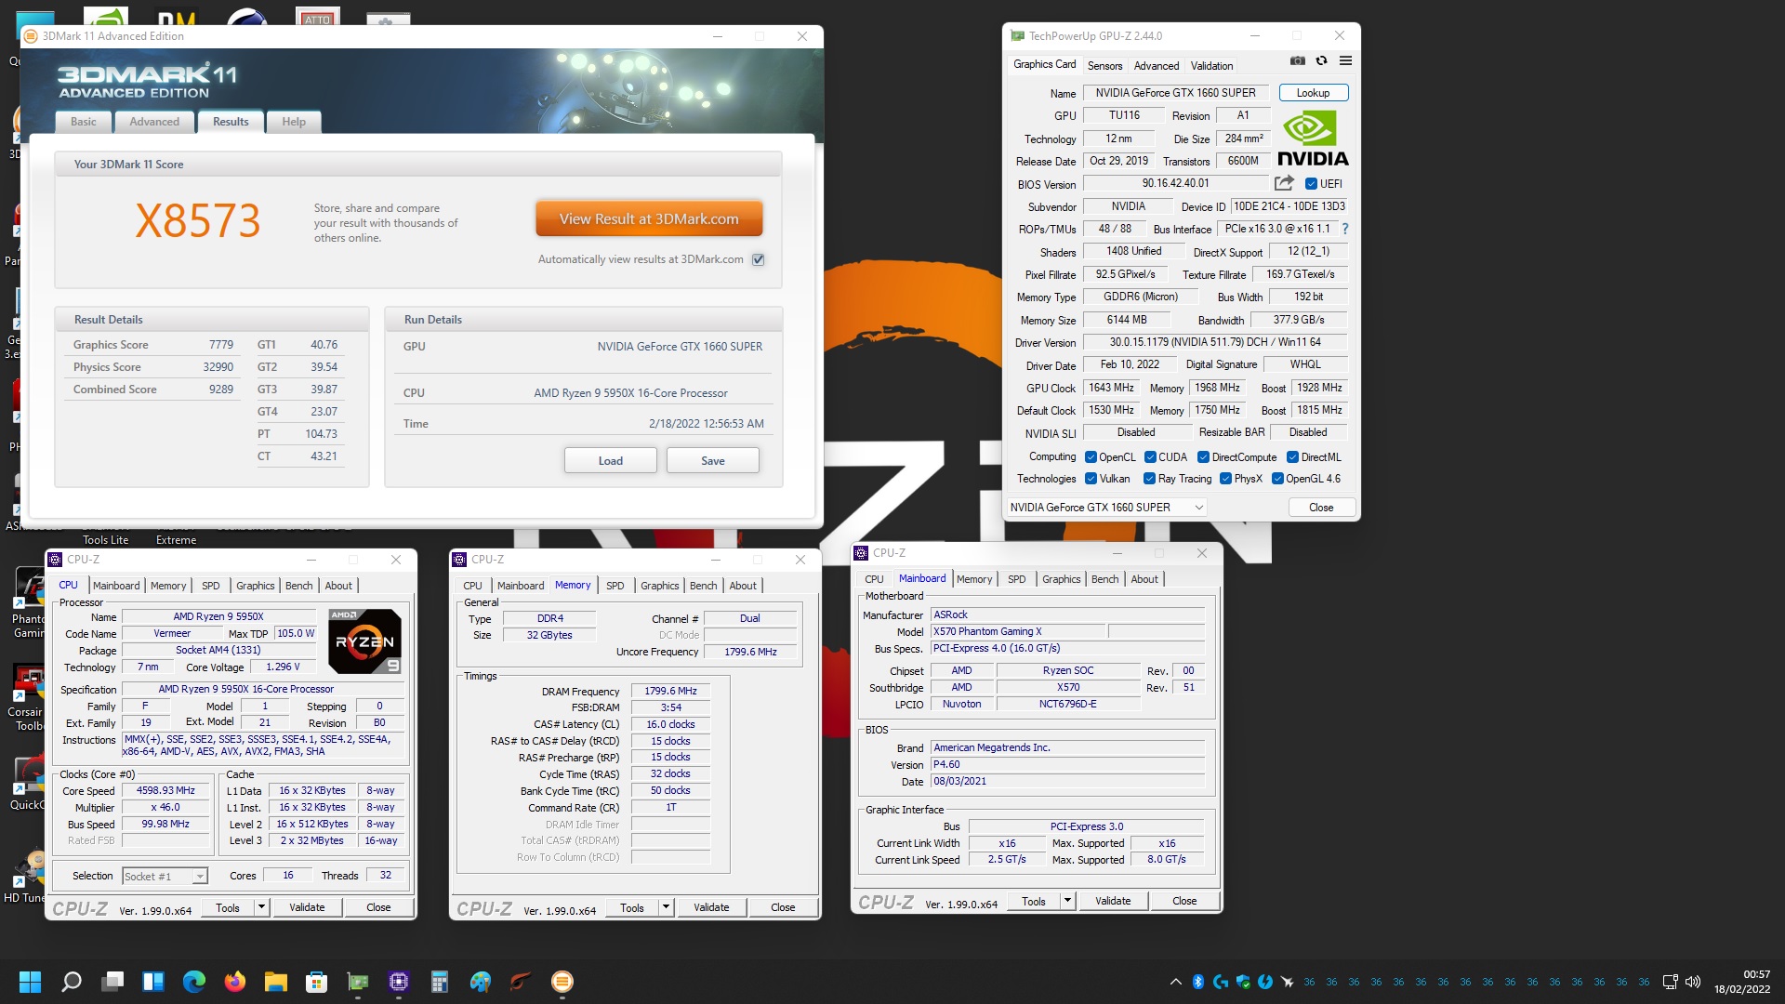Click View Result at 3DMark.com button

649,219
